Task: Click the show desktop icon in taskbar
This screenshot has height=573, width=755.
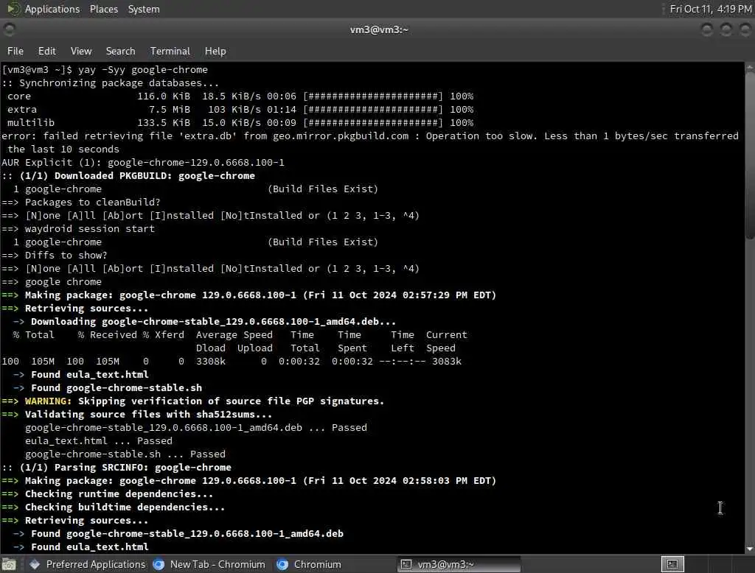Action: (9, 564)
